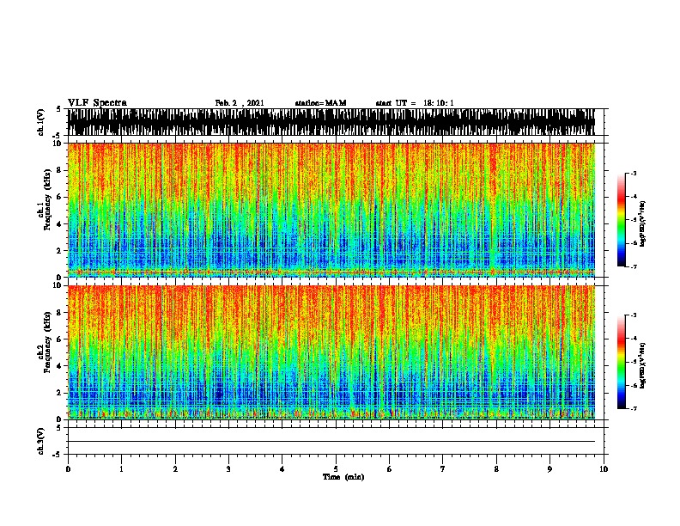Click the ch.1 frequency tick label "4"

pos(60,224)
